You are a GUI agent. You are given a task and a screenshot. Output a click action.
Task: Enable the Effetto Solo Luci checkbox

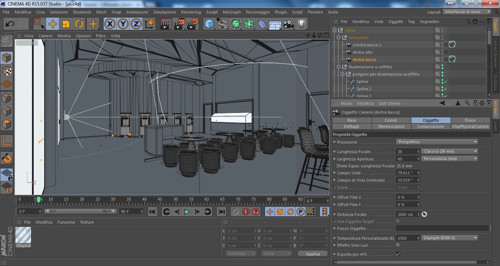point(398,245)
